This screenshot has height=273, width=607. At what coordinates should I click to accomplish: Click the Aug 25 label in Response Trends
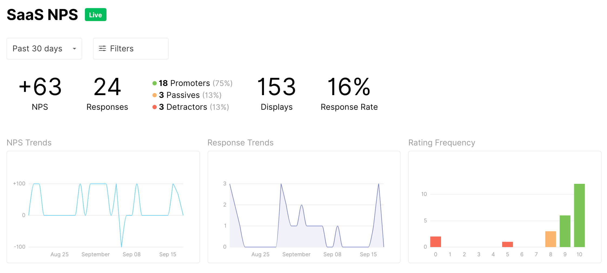click(x=260, y=254)
